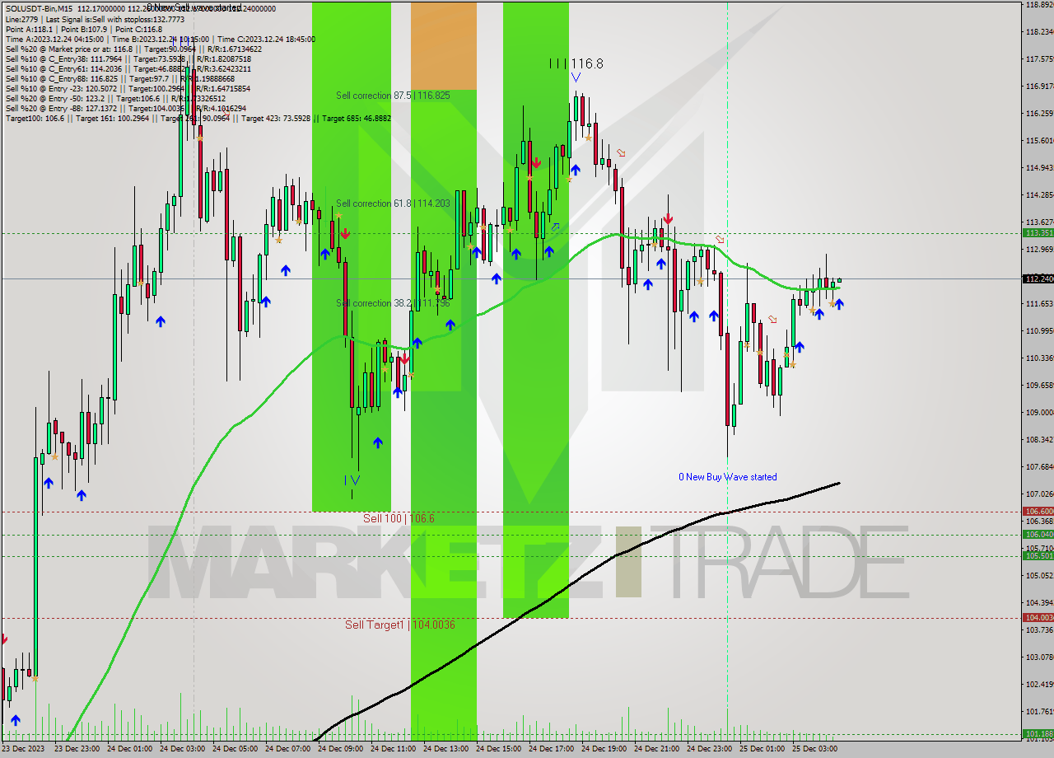This screenshot has width=1054, height=758.
Task: Click the '24 Dec 15:00' time axis label
Action: click(498, 749)
